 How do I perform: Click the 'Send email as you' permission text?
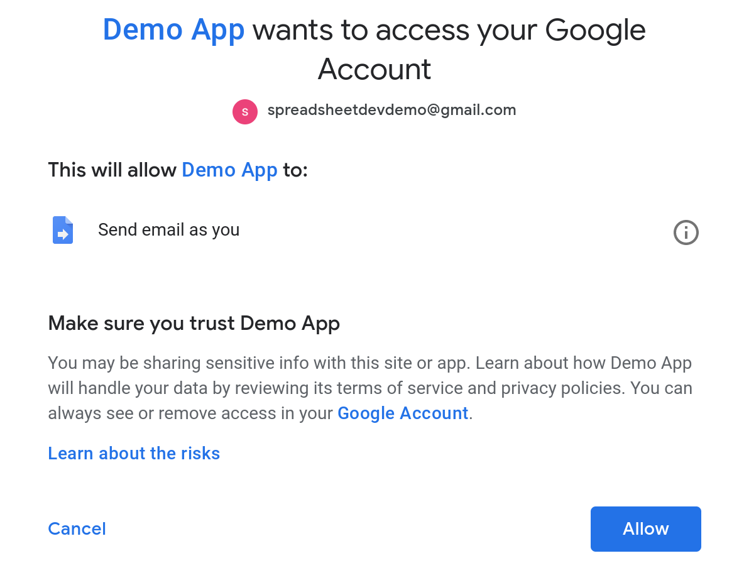169,229
